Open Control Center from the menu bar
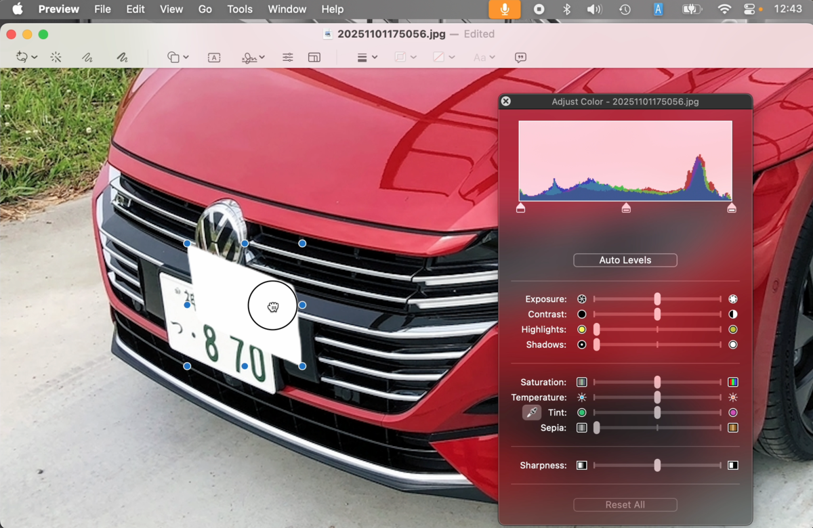The height and width of the screenshot is (528, 813). click(x=749, y=9)
